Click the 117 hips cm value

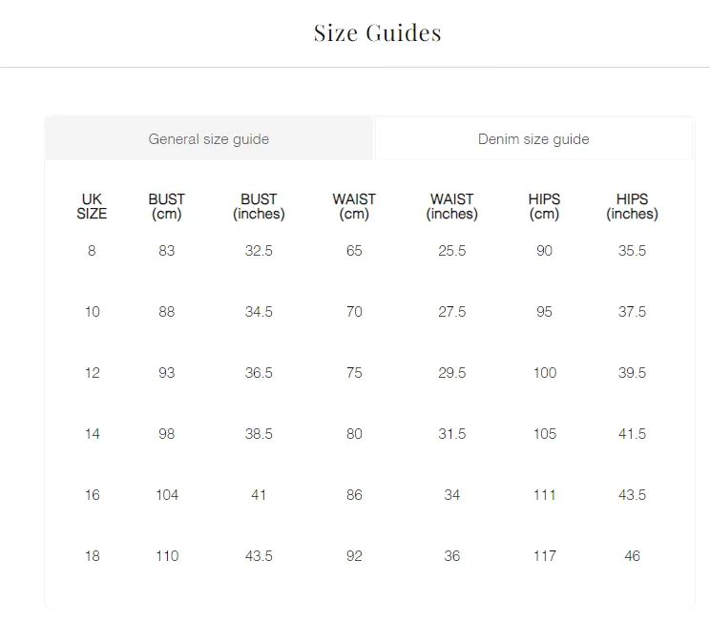545,556
